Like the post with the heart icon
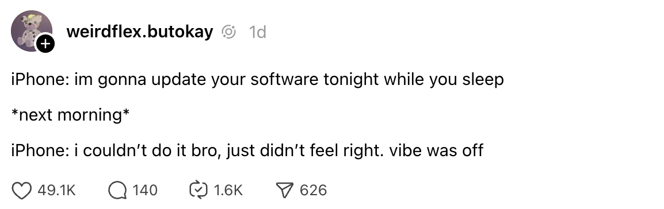The height and width of the screenshot is (209, 664). [21, 191]
